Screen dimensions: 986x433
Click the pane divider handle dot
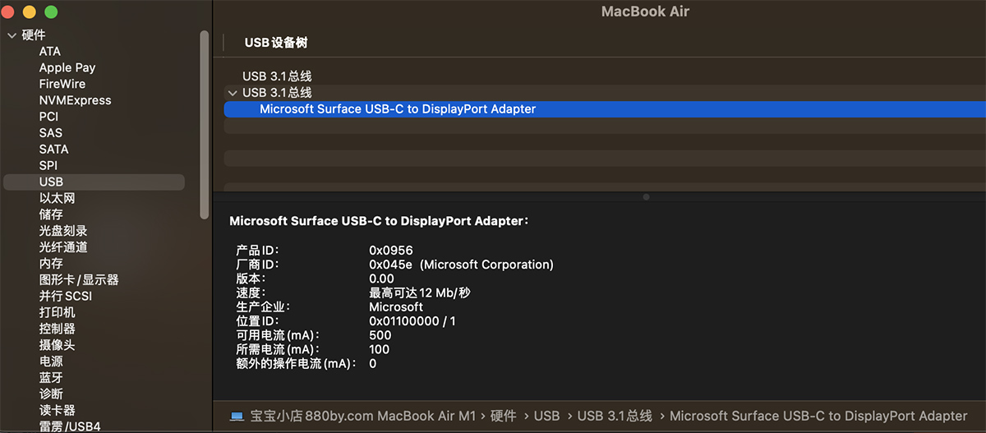coord(646,197)
